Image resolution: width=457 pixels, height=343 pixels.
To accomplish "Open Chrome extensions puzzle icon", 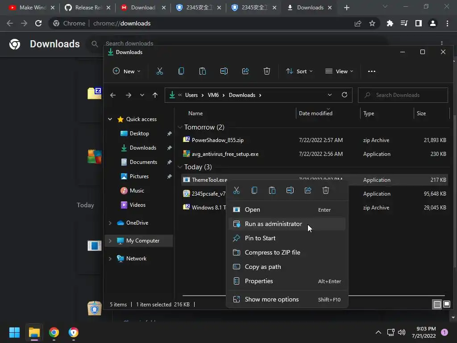I will coord(390,23).
